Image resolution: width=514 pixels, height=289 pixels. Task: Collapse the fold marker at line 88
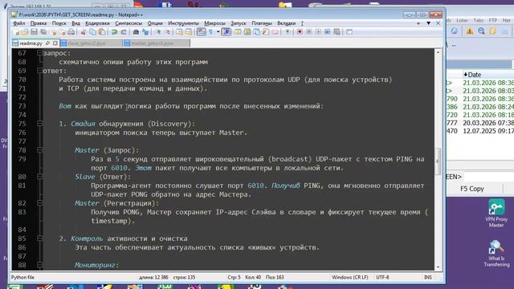[39, 265]
